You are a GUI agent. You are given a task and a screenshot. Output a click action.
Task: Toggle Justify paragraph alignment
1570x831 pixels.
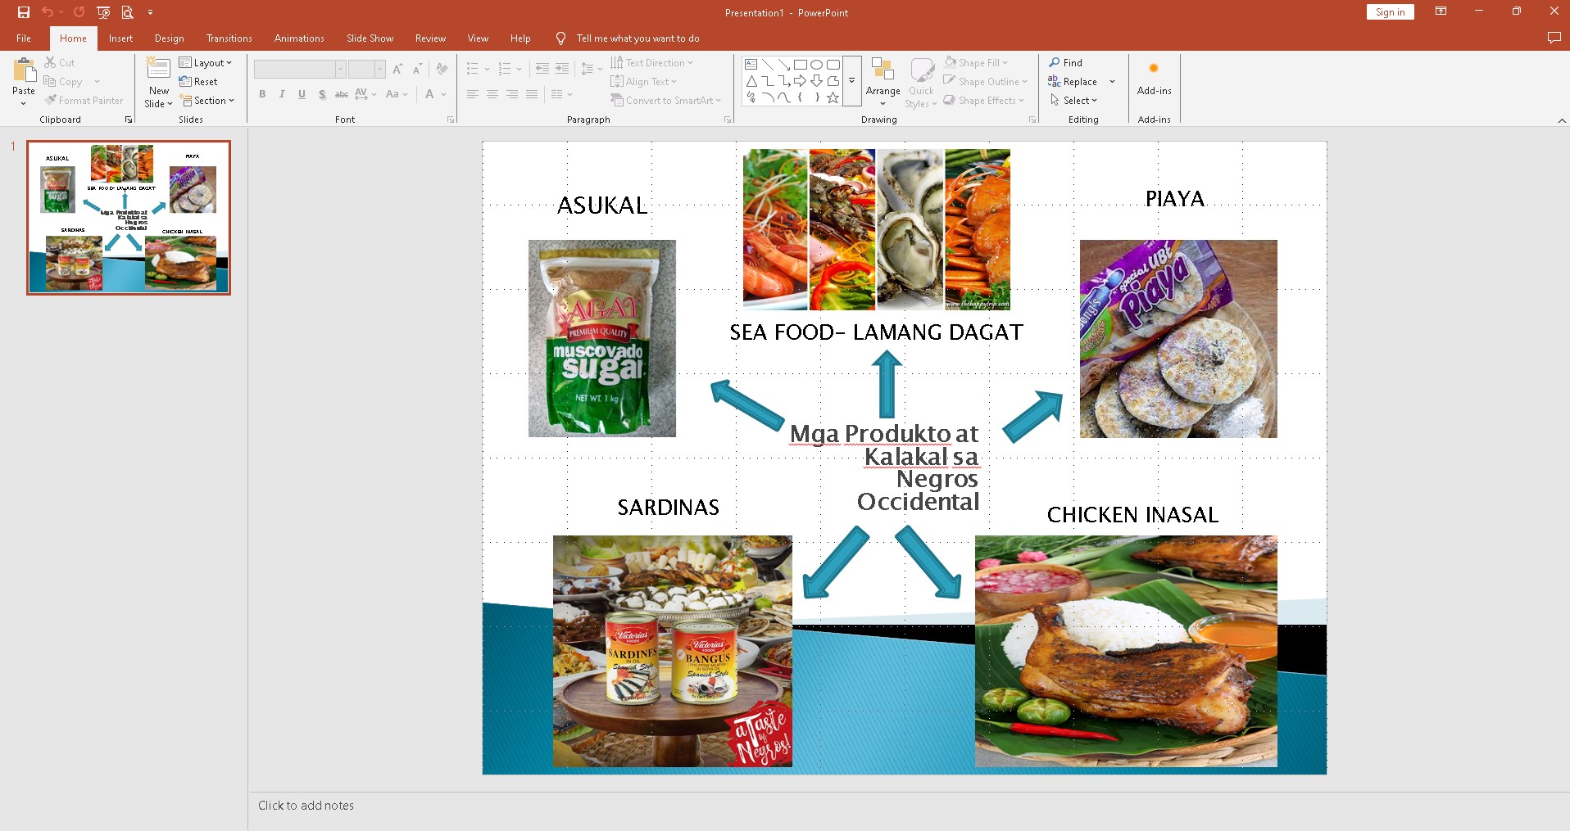[x=531, y=94]
